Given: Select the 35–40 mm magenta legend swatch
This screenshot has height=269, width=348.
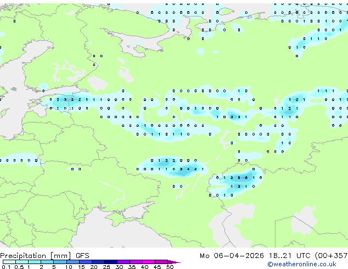Looking at the screenshot, I should pyautogui.click(x=136, y=262).
